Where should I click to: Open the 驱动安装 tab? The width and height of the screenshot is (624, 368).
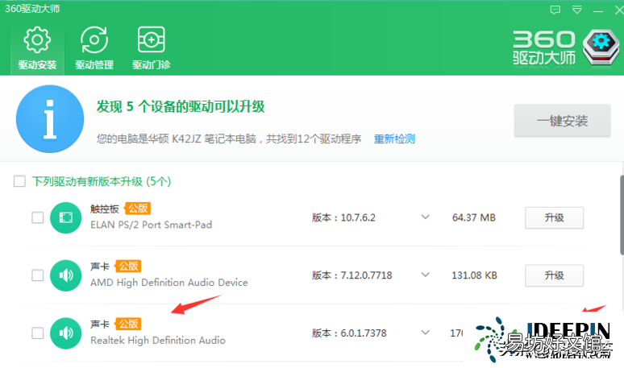pos(37,48)
